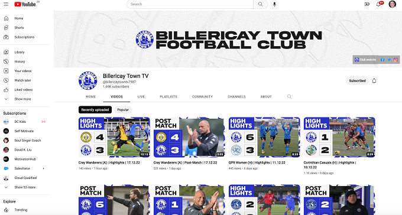Open Cloud Qualified subscription channel
This screenshot has width=402, height=215.
(x=25, y=178)
